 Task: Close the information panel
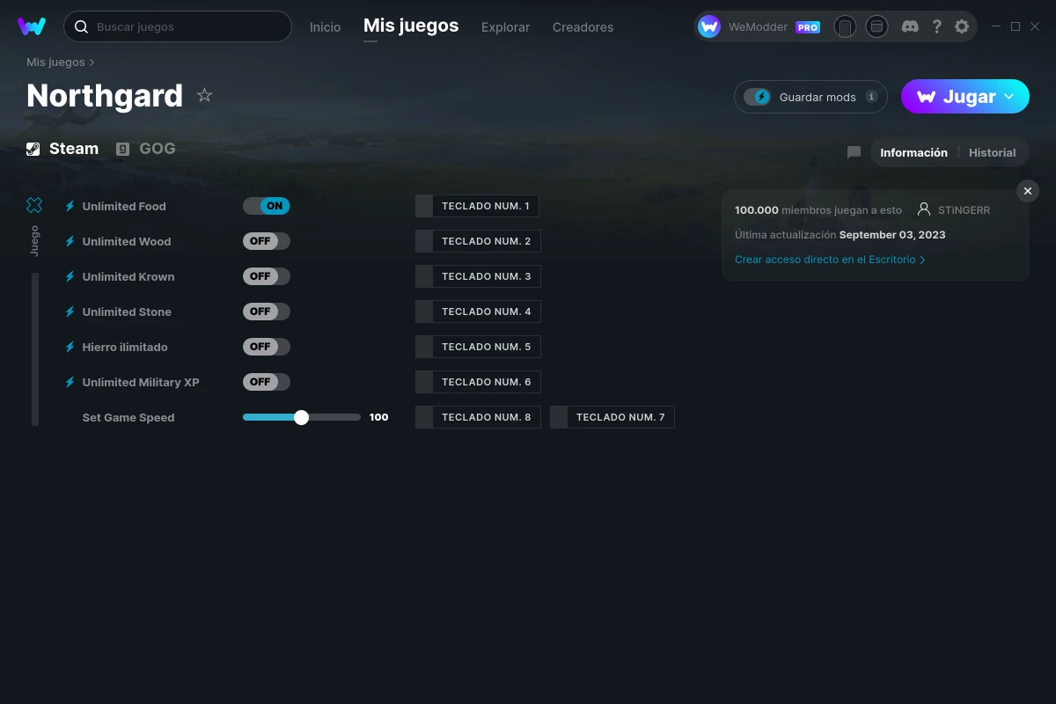click(1028, 191)
